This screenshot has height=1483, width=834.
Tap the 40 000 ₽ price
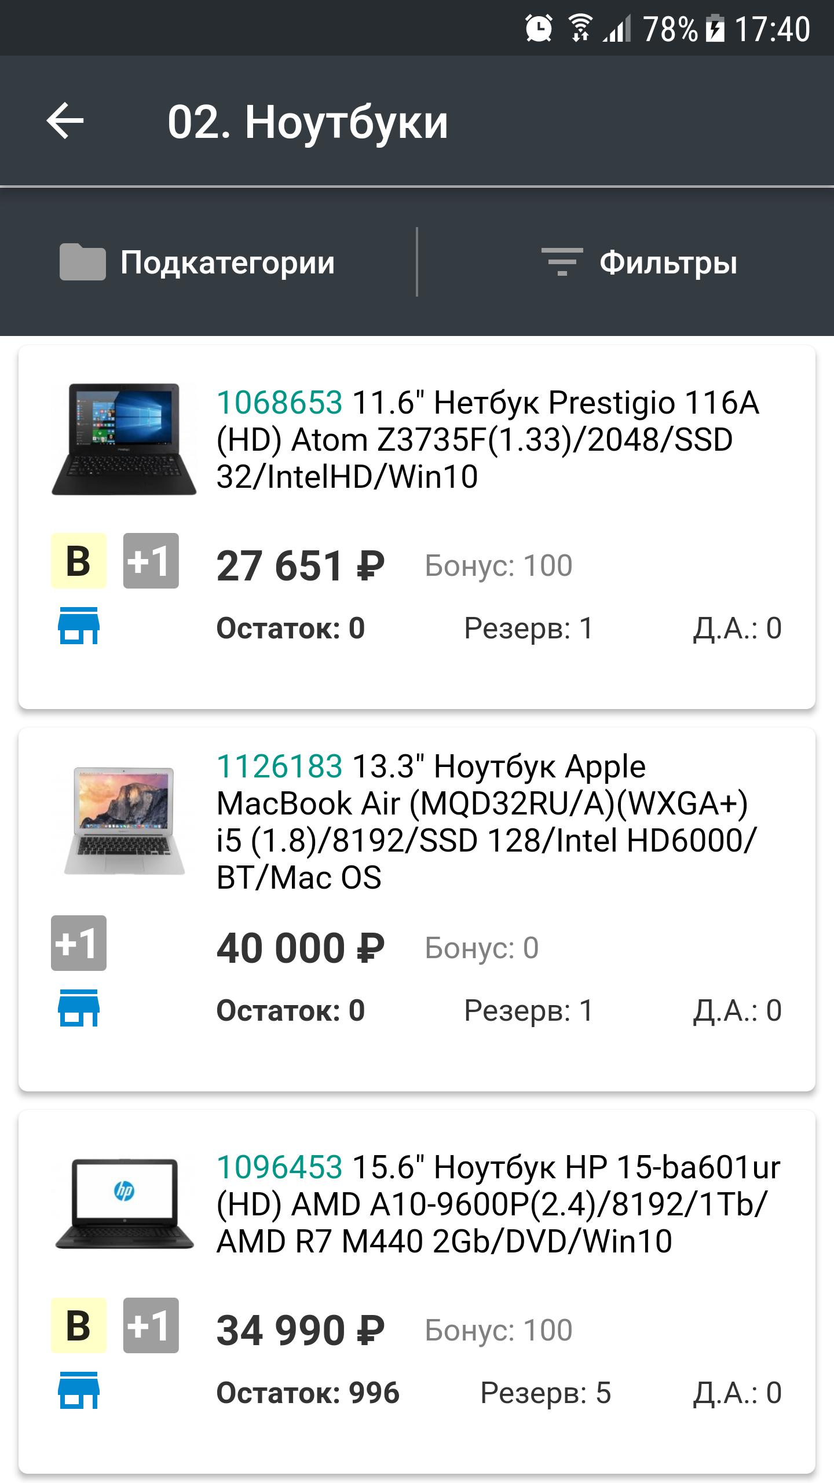pyautogui.click(x=301, y=948)
